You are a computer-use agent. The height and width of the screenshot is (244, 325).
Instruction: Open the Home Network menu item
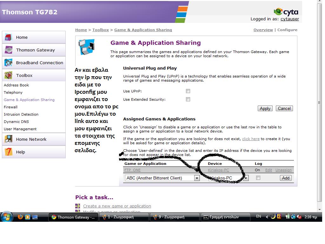coord(34,139)
